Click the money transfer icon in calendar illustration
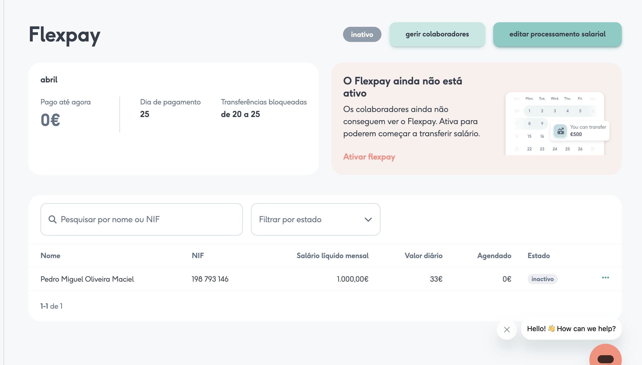The height and width of the screenshot is (365, 642). (560, 131)
